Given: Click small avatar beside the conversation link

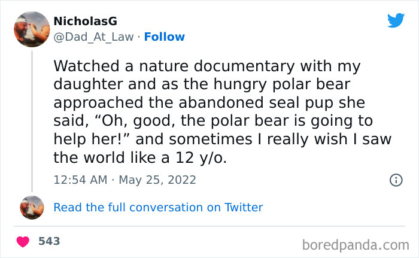Looking at the screenshot, I should point(32,208).
